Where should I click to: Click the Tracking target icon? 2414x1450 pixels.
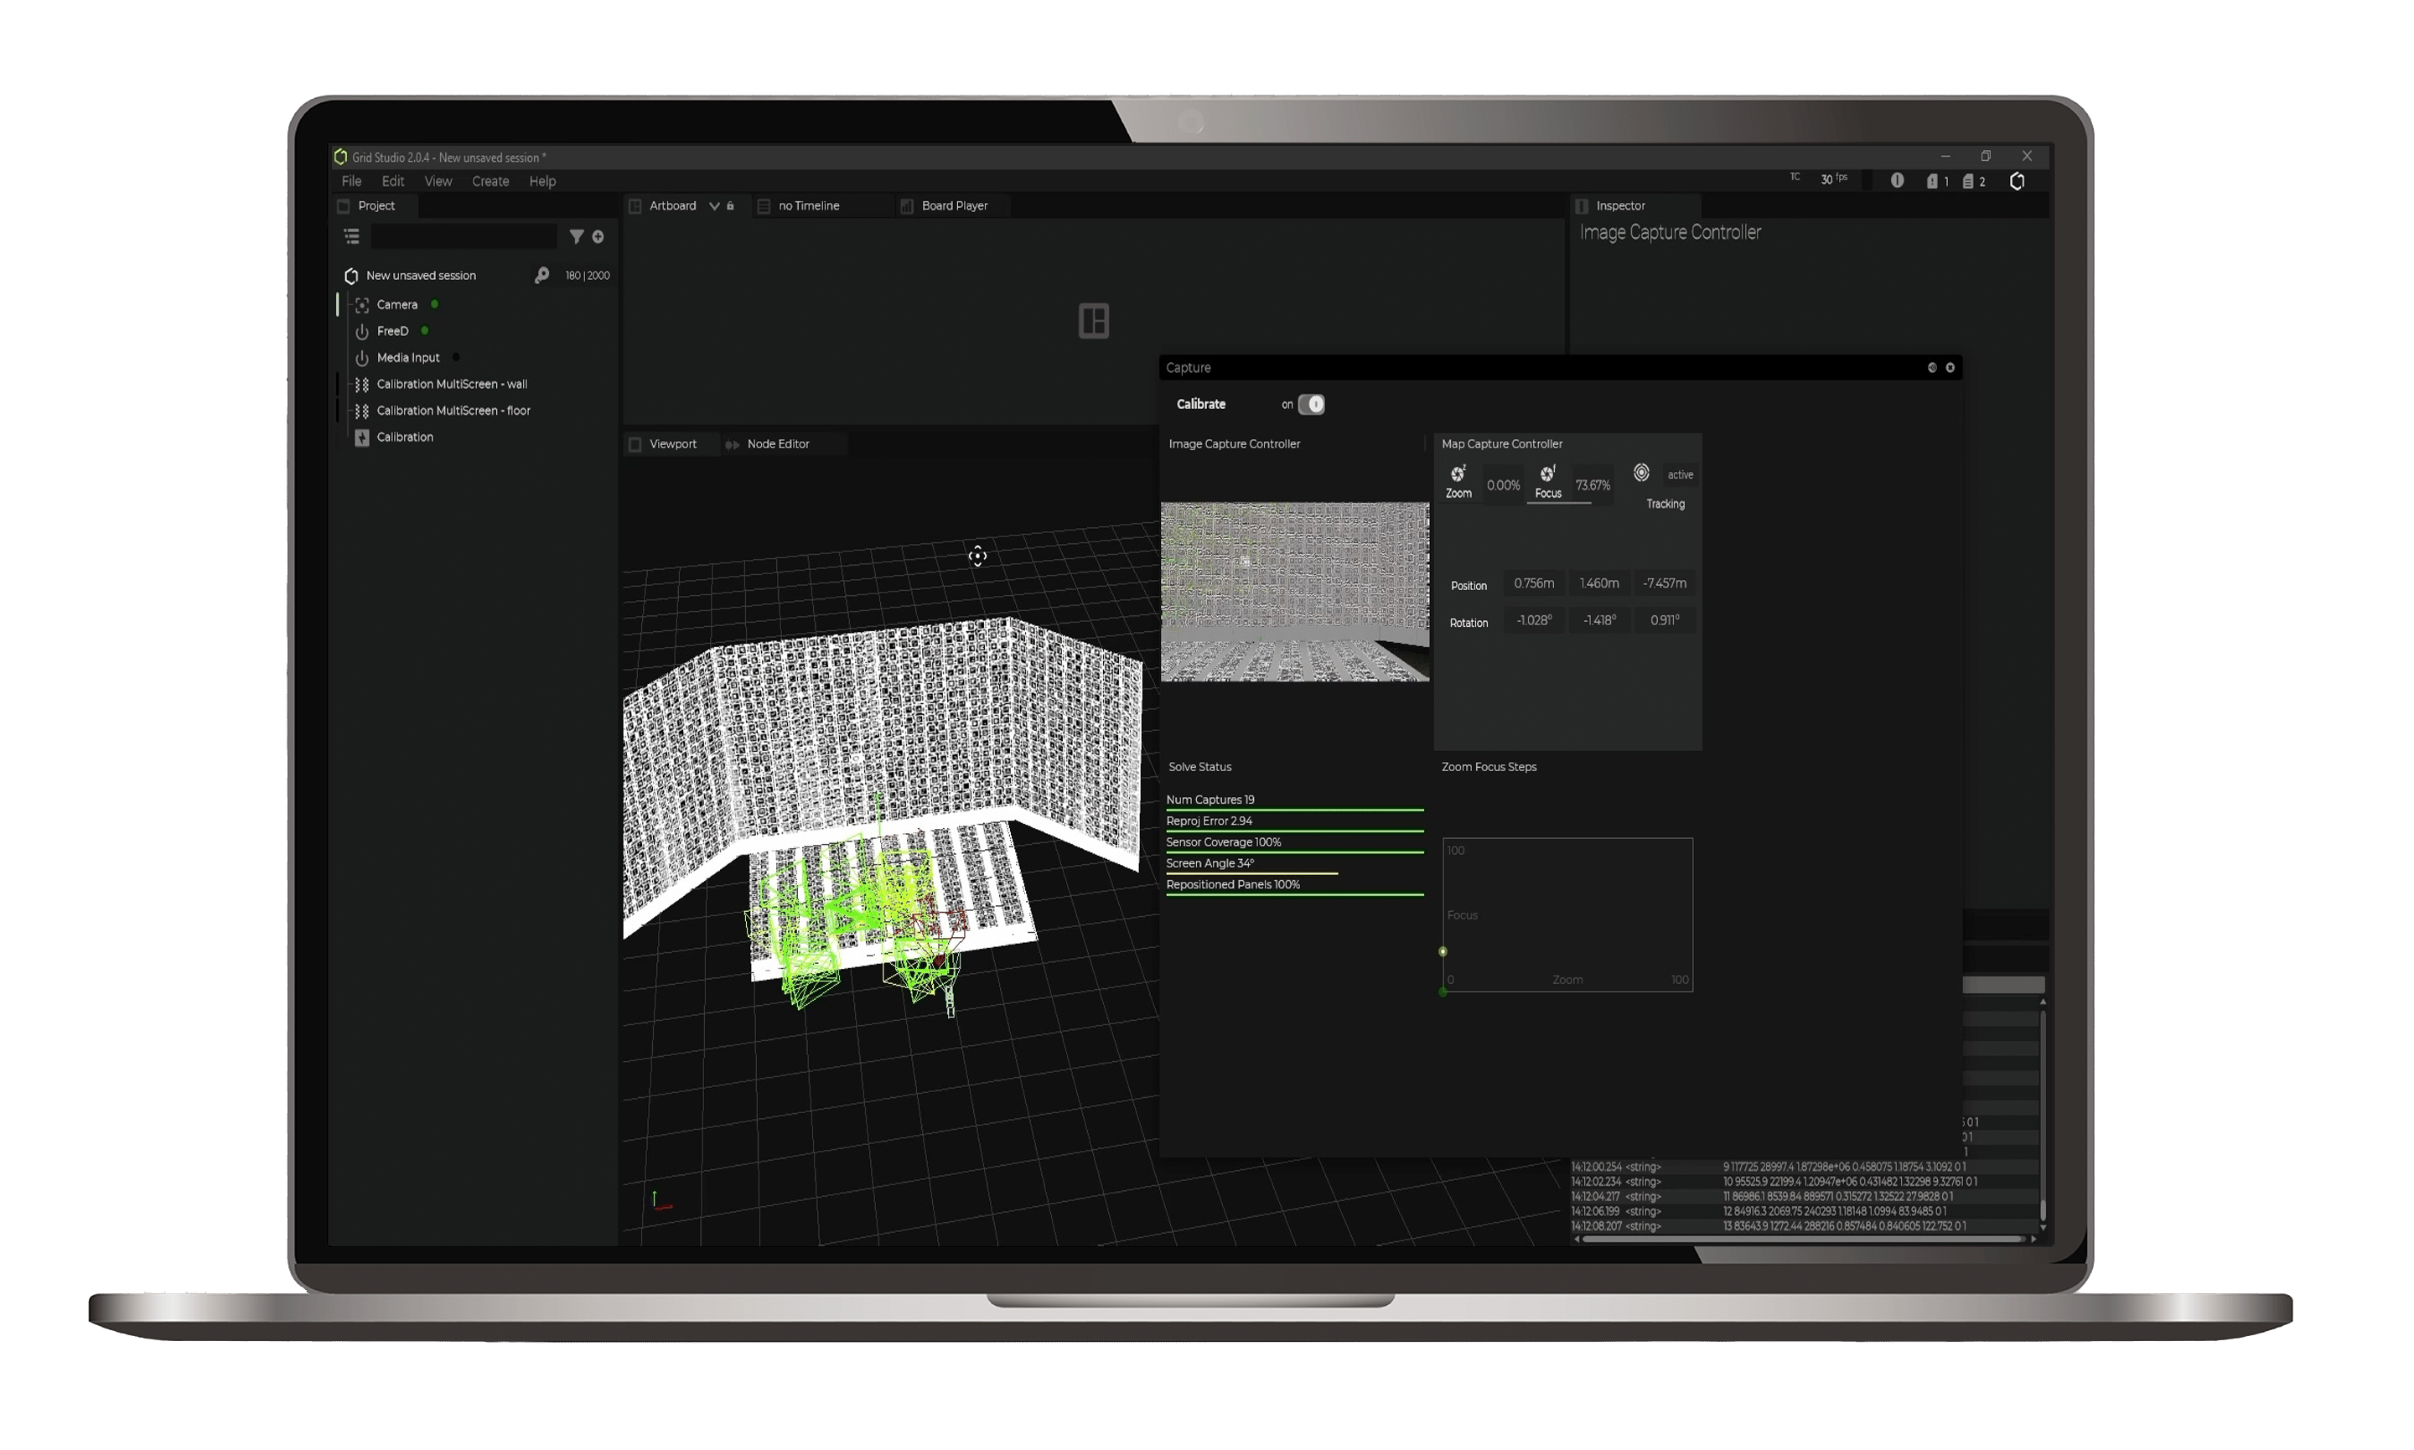(1641, 473)
